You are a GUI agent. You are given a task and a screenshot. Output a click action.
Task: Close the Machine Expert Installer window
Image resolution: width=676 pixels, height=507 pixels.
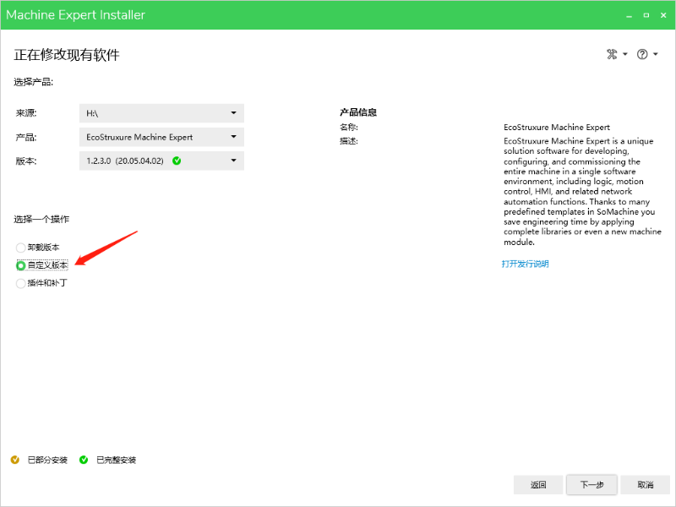663,15
